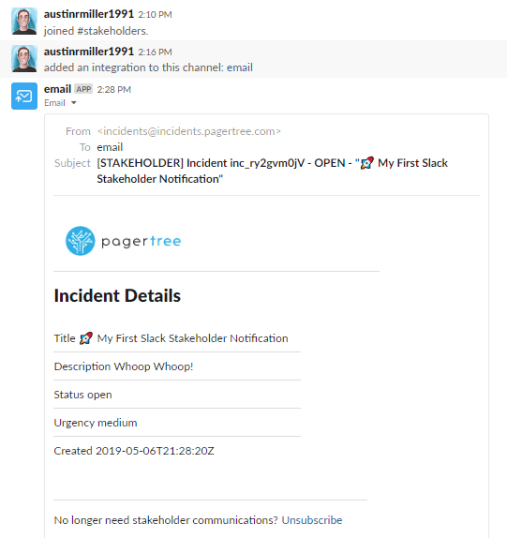Click the PagerTree circular tree logo
Viewport: 507px width, 538px height.
81,241
